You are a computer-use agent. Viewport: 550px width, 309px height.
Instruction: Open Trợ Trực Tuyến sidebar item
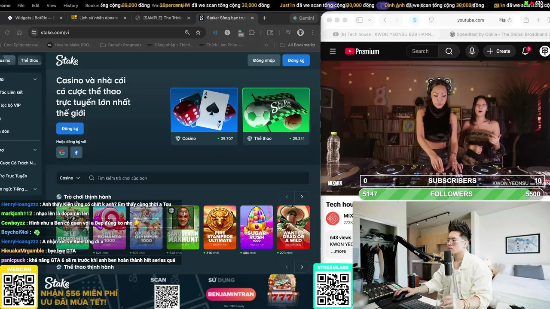(x=13, y=176)
